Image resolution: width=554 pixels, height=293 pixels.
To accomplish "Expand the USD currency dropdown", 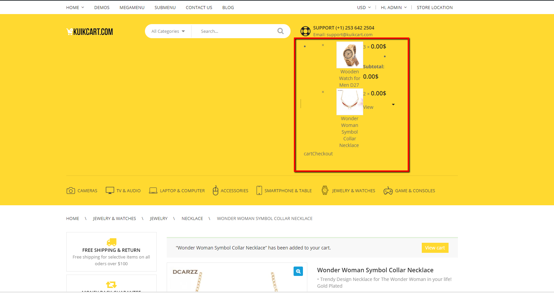I will pos(364,7).
